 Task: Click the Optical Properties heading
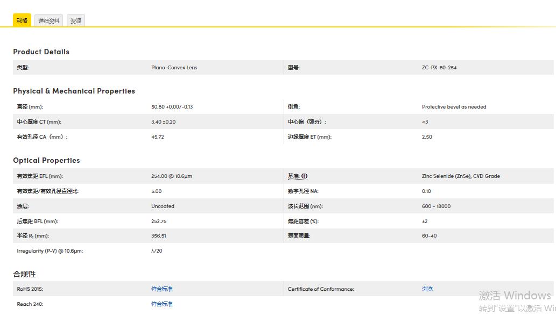46,161
